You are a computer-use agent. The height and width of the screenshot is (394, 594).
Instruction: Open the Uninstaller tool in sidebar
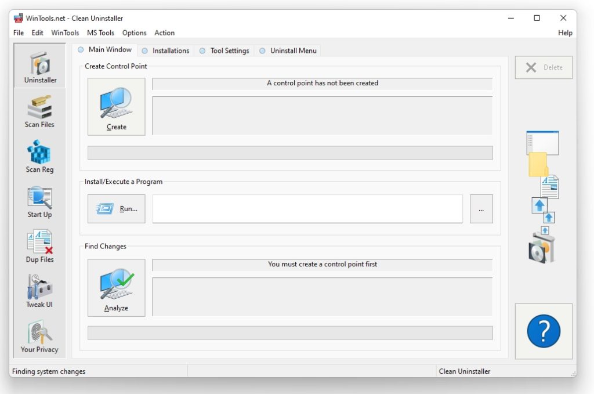(x=40, y=66)
